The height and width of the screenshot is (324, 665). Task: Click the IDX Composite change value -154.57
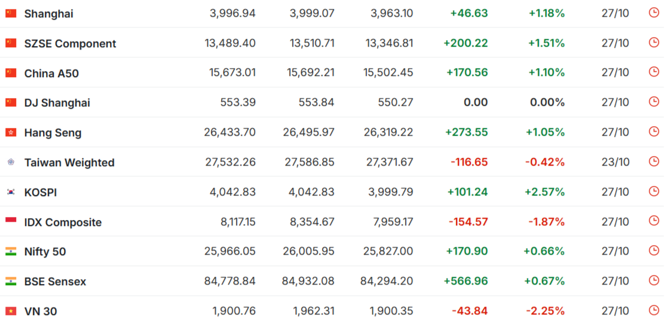pos(468,222)
